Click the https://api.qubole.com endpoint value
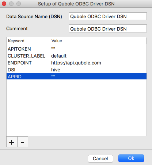 click(x=76, y=63)
